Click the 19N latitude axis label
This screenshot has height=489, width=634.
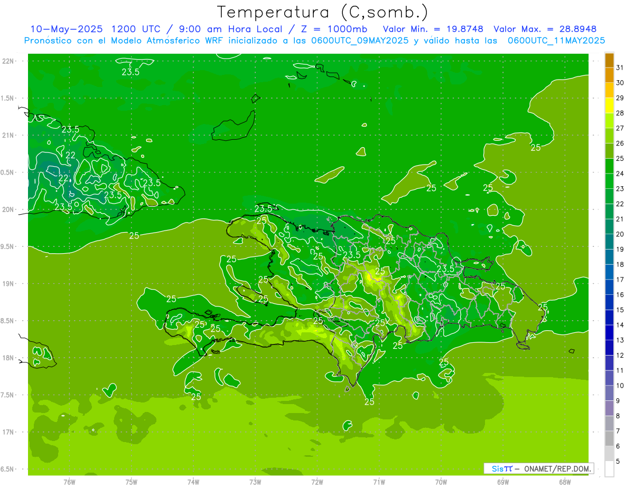pyautogui.click(x=7, y=283)
